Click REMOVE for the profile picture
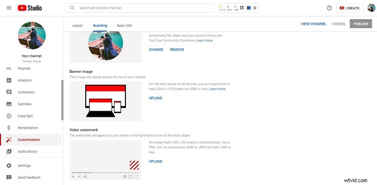Screen dimensions: 377x185 click(x=177, y=50)
